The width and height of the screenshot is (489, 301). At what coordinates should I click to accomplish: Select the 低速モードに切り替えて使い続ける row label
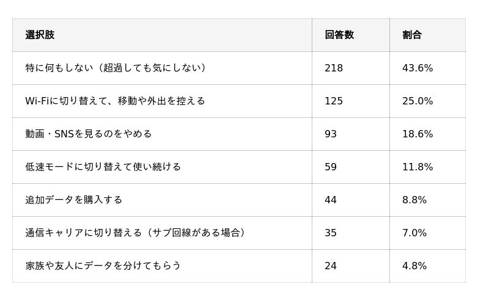pyautogui.click(x=103, y=167)
